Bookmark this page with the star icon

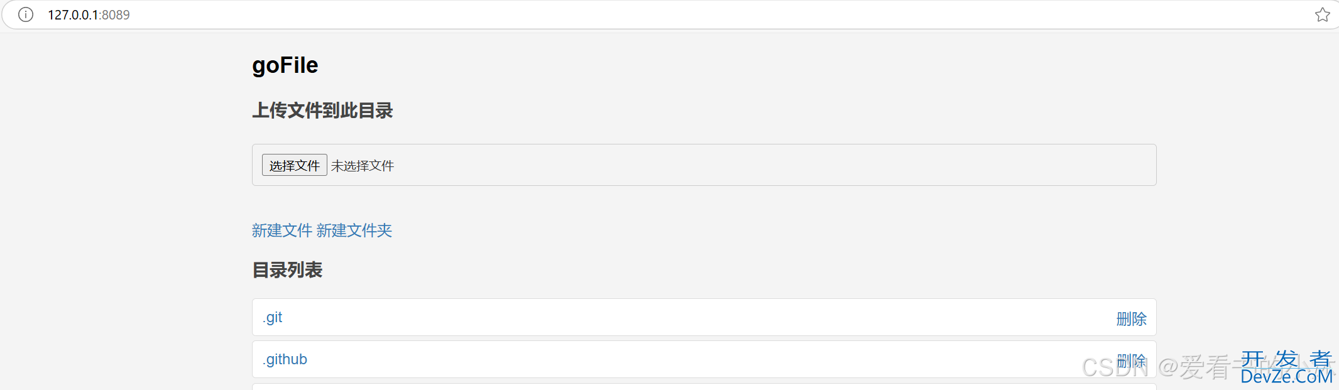1323,14
